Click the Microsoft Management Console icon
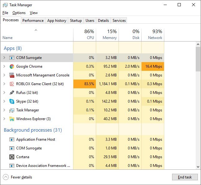The image size is (201, 185). pyautogui.click(x=12, y=75)
